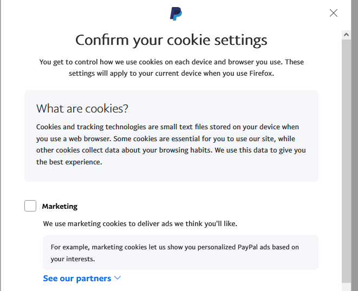
Task: Click the word Firefox in the intro
Action: (259, 73)
